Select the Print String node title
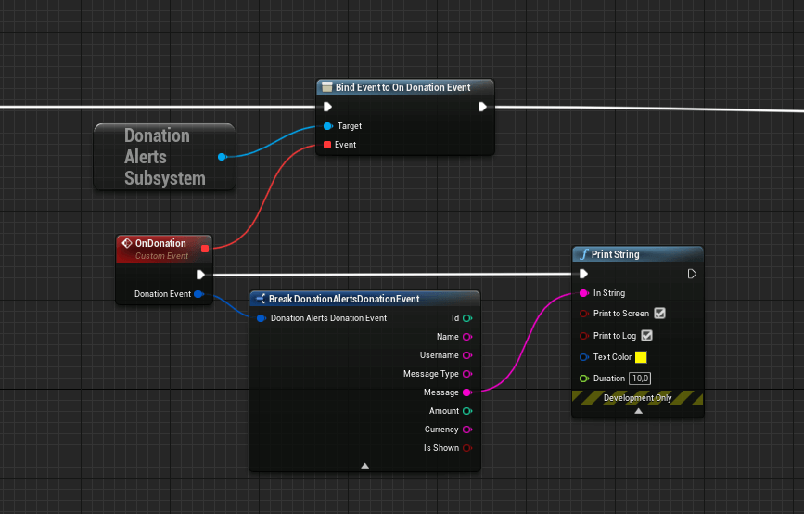804x514 pixels. [x=616, y=254]
